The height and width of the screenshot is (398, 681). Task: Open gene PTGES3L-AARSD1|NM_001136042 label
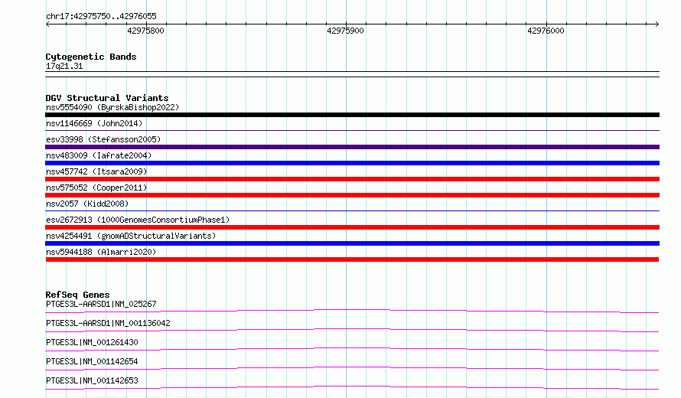(x=108, y=323)
